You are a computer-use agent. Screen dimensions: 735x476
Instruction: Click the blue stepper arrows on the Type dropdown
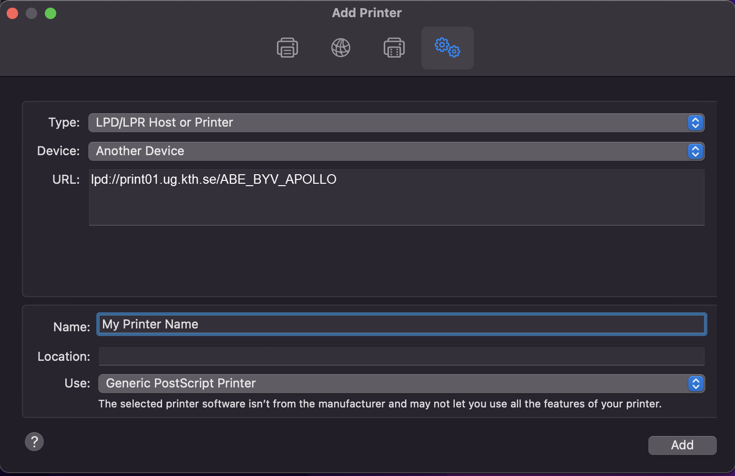695,122
